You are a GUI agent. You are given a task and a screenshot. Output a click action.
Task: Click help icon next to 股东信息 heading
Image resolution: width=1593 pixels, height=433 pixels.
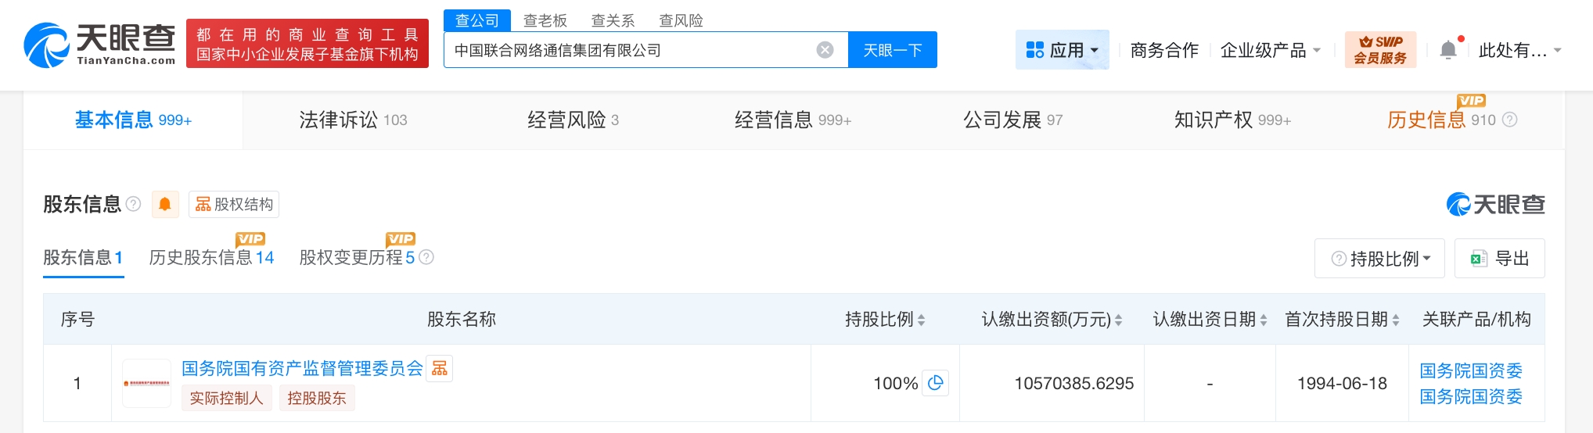134,204
